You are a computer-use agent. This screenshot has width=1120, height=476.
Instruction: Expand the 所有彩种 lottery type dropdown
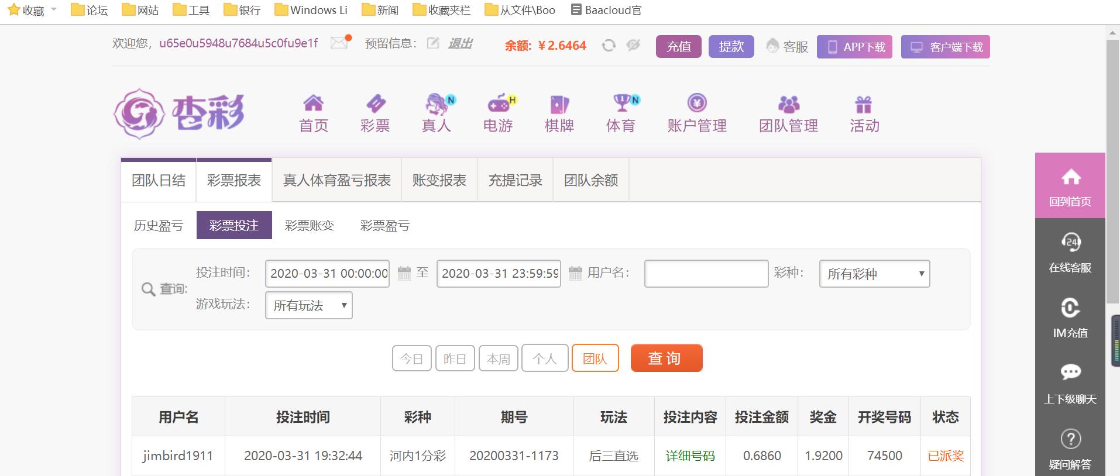[874, 274]
